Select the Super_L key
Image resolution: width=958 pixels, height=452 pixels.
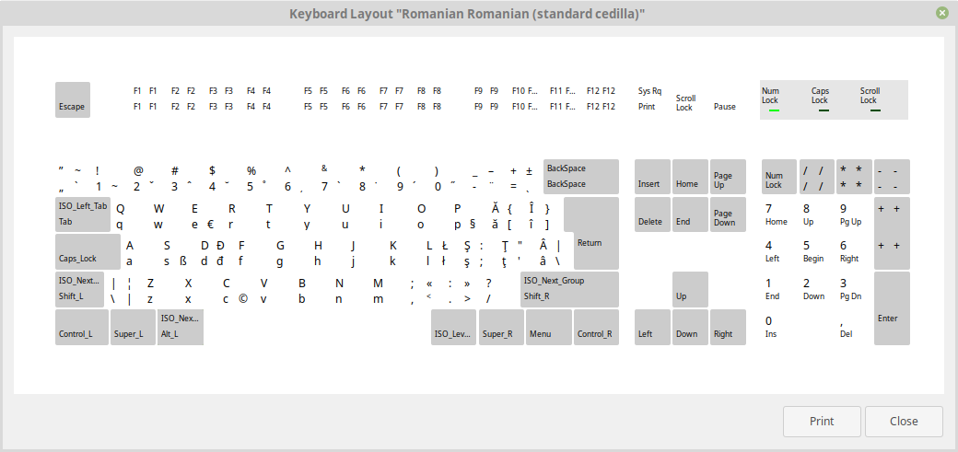pos(133,327)
